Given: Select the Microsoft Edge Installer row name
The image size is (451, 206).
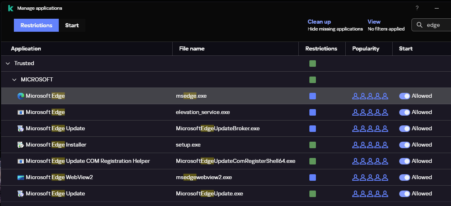Looking at the screenshot, I should coord(56,145).
